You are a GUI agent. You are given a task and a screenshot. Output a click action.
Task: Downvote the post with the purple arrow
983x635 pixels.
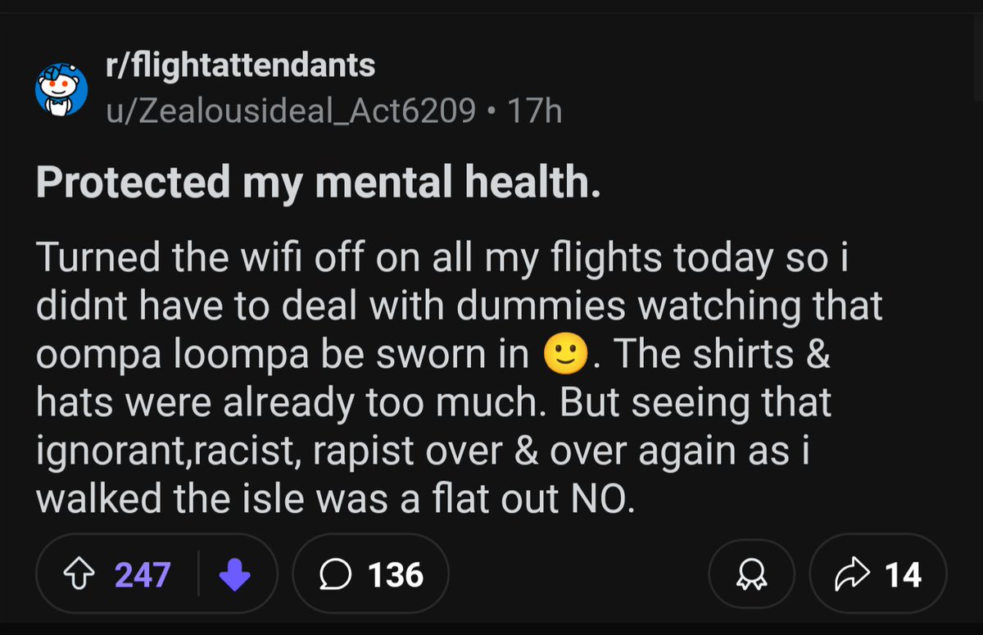coord(234,574)
